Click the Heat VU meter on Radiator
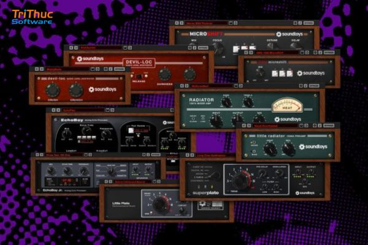368x245 pixels. 287,105
